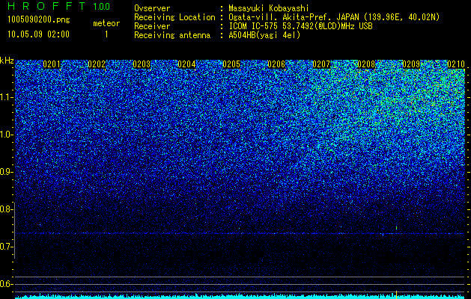Click the observer name Masayuki Kobayashi
471x299 pixels.
point(269,8)
